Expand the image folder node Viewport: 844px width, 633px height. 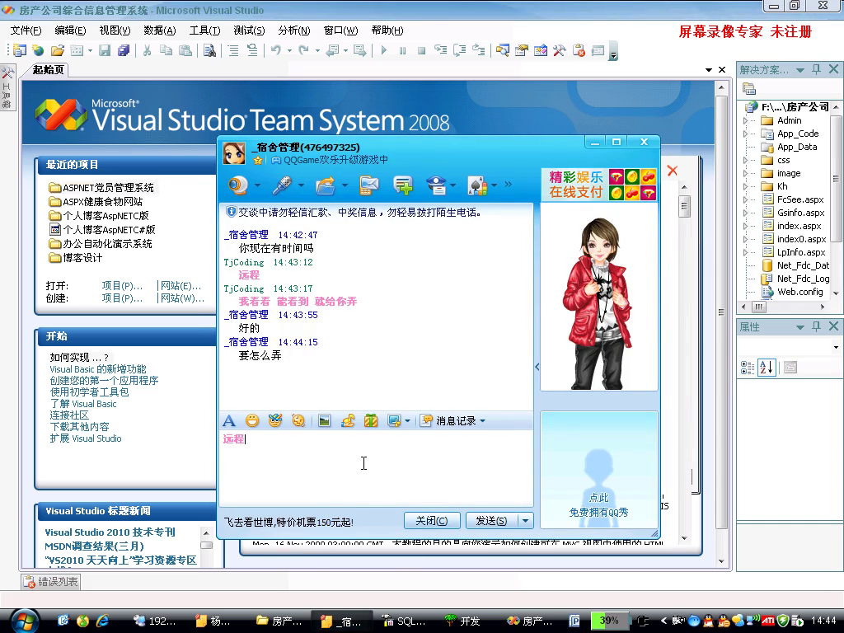click(745, 173)
